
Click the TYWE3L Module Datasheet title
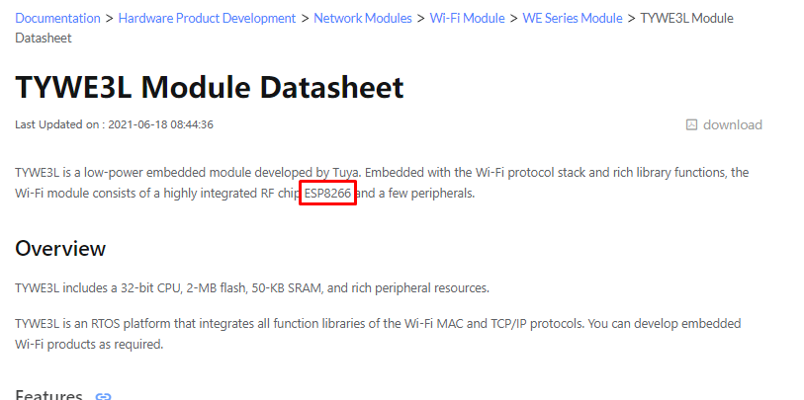click(x=210, y=87)
